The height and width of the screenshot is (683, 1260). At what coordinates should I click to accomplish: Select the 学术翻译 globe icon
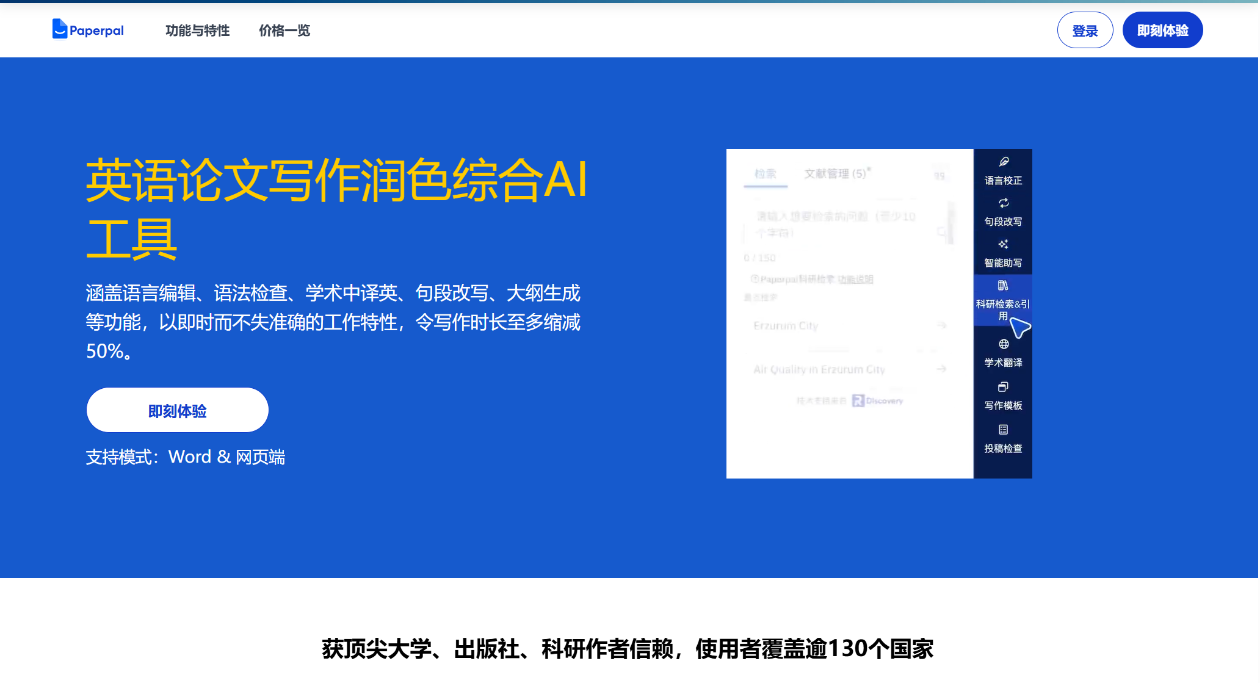(x=1004, y=344)
